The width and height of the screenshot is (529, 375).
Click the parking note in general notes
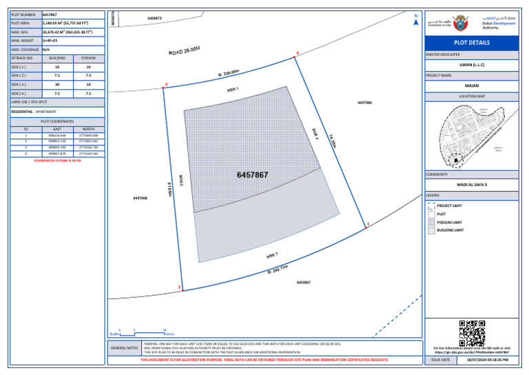pos(242,344)
